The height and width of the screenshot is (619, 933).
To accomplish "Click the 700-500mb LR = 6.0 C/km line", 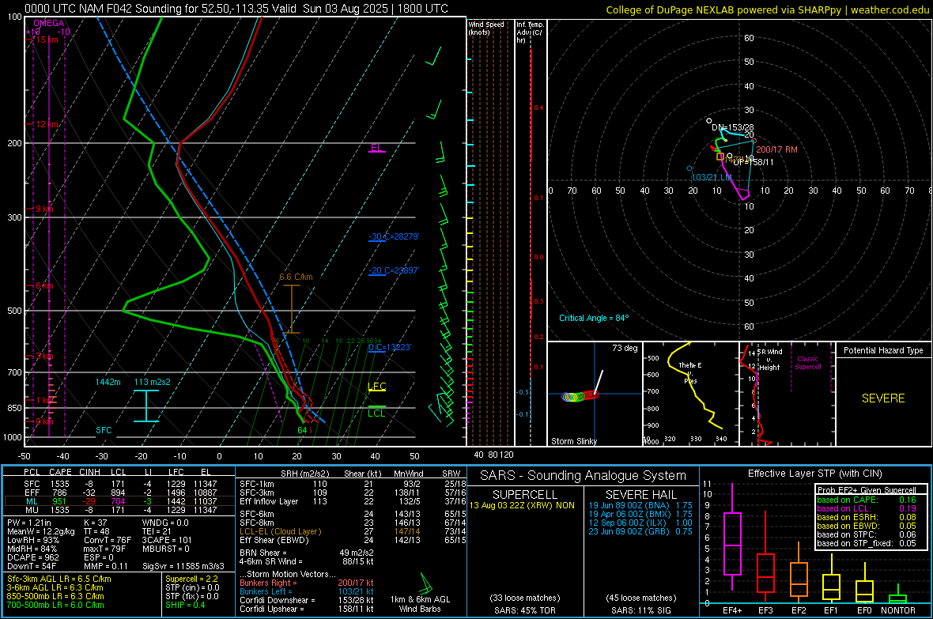I will (55, 605).
